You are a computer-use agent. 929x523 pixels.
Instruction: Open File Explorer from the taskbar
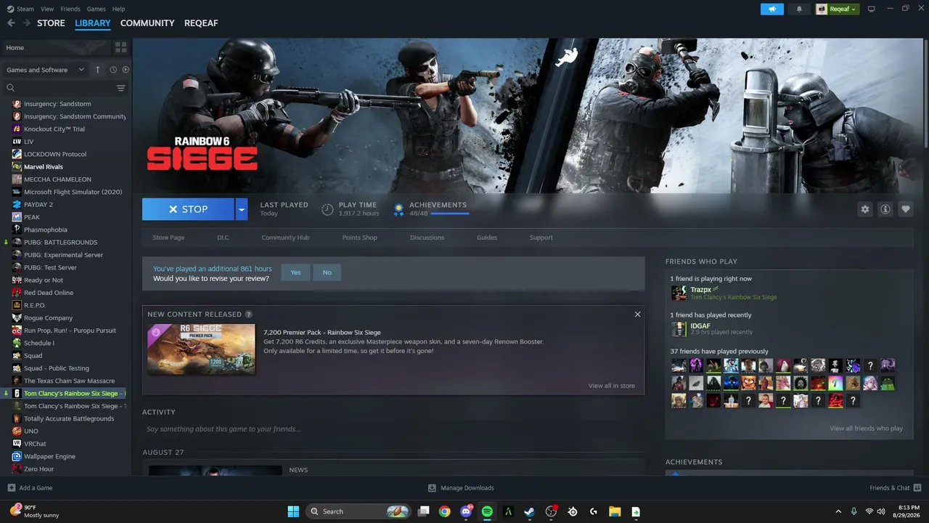614,511
